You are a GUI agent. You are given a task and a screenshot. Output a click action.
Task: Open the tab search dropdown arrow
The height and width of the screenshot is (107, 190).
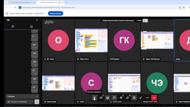click(x=6, y=2)
